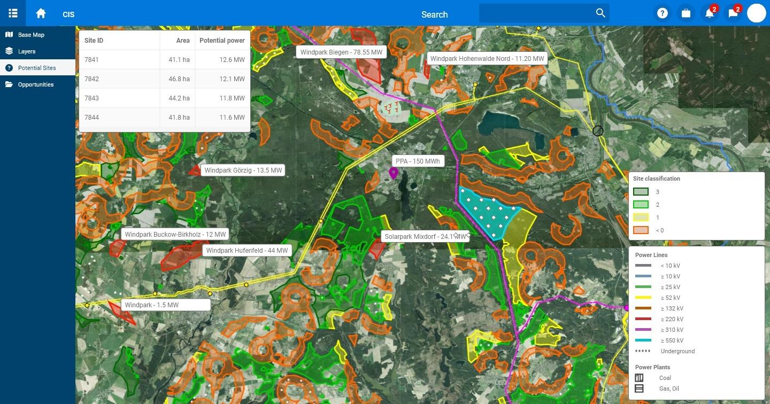Screen dimensions: 770x404
Task: Open the apps grid menu icon
Action: (x=13, y=13)
